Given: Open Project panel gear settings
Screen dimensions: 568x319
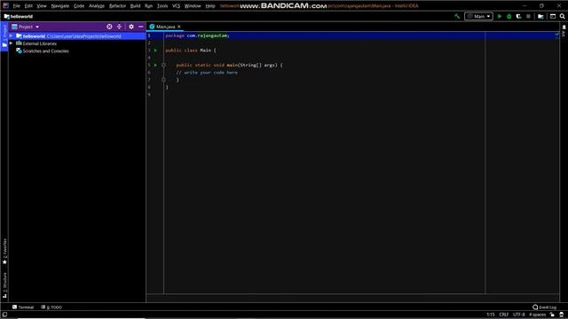Looking at the screenshot, I should (x=131, y=27).
